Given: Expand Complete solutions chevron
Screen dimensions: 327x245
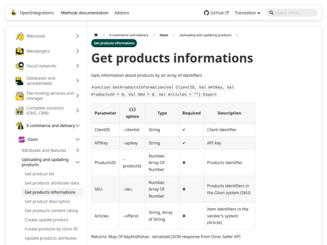Looking at the screenshot, I should click(78, 111).
